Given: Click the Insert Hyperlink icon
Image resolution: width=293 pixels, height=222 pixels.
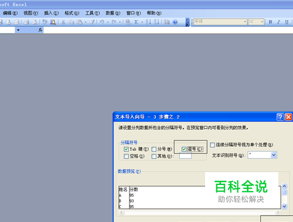Looking at the screenshot, I should point(128,22).
